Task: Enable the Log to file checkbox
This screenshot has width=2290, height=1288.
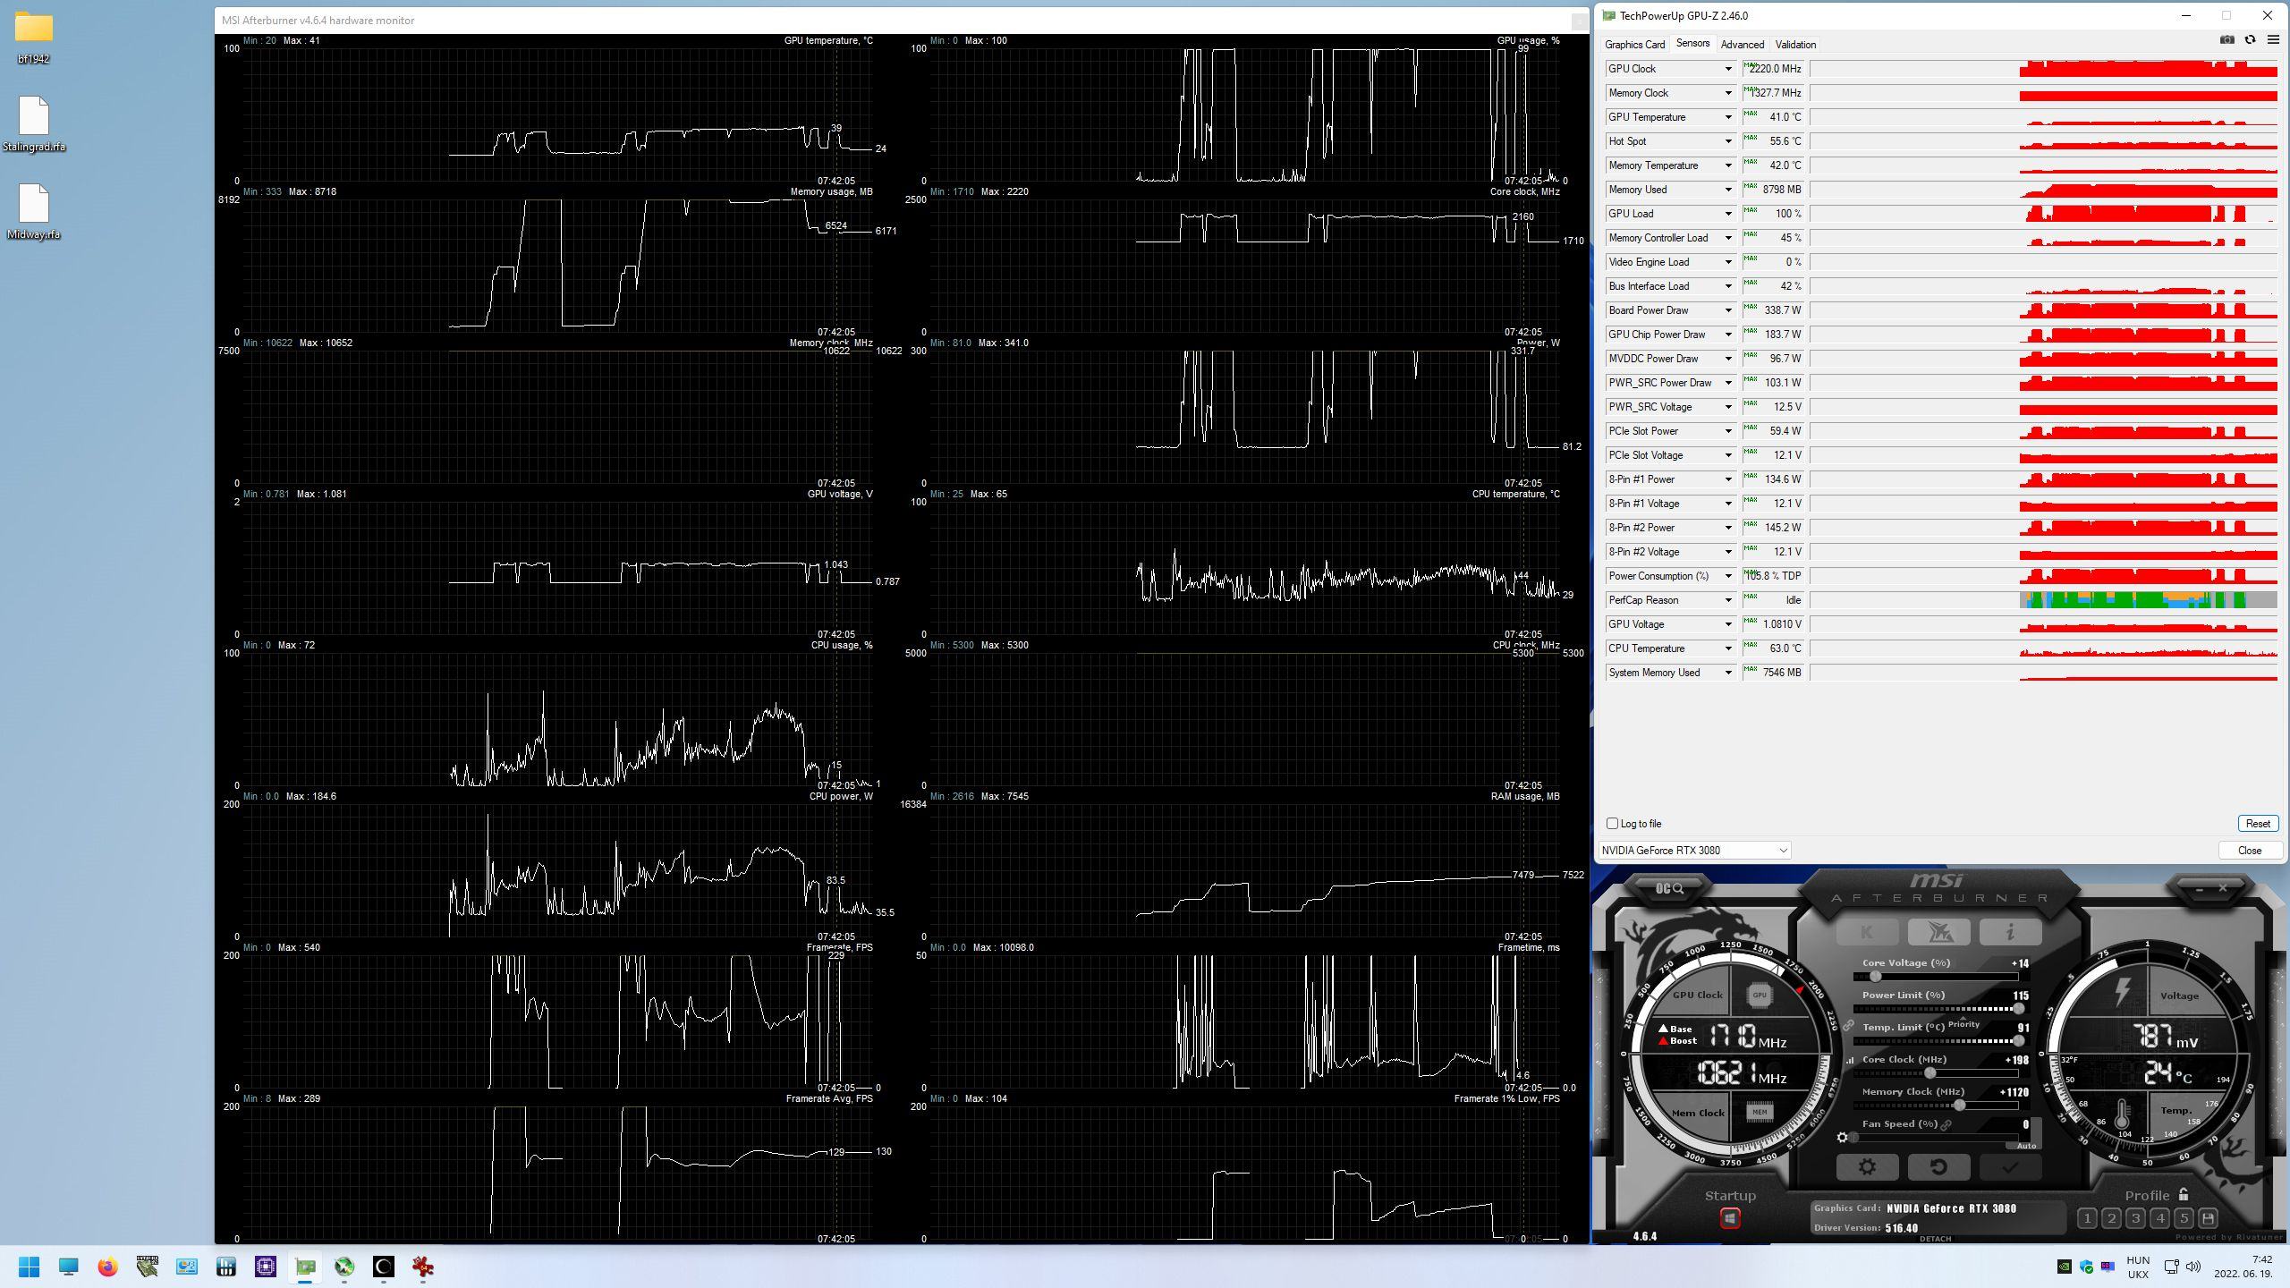Action: [x=1612, y=824]
